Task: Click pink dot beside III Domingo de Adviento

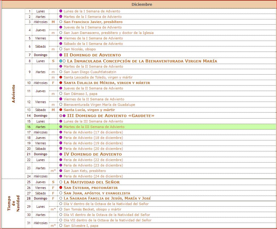Action: tap(61, 116)
